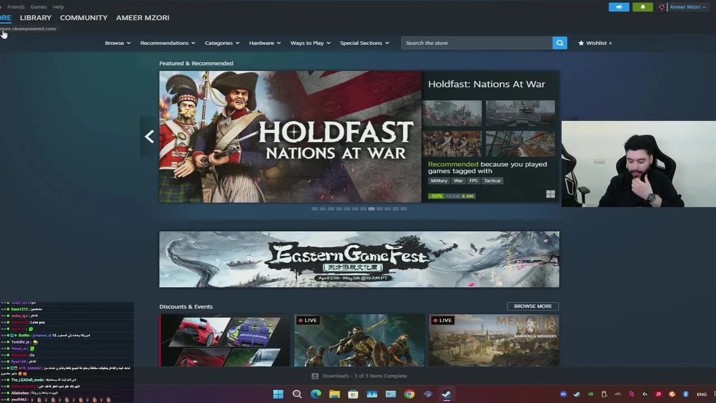Select the last carousel page dot
716x403 pixels.
pyautogui.click(x=403, y=209)
